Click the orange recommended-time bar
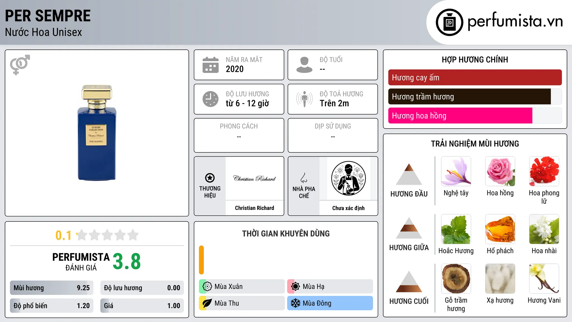The width and height of the screenshot is (572, 322). click(x=201, y=260)
